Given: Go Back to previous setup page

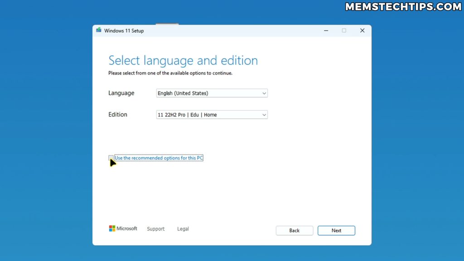Looking at the screenshot, I should pos(295,231).
